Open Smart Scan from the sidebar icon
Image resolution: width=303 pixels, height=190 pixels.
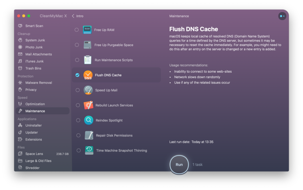(20, 26)
